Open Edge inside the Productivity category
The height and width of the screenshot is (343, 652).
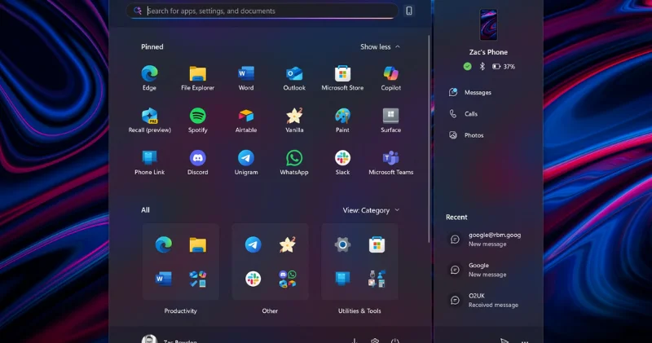tap(164, 244)
